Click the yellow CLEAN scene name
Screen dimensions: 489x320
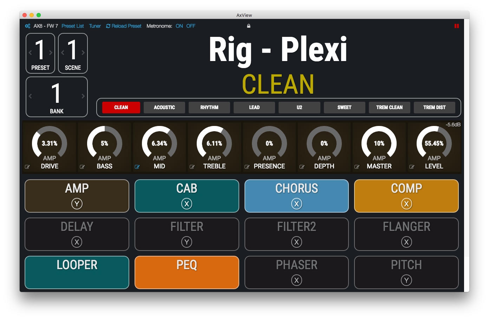(x=278, y=85)
